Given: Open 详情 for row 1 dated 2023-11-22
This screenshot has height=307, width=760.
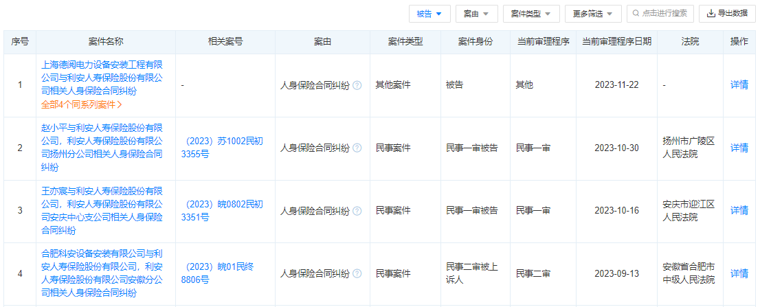Looking at the screenshot, I should coord(739,85).
